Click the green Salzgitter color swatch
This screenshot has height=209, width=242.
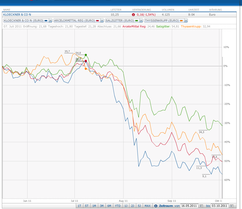point(137,20)
